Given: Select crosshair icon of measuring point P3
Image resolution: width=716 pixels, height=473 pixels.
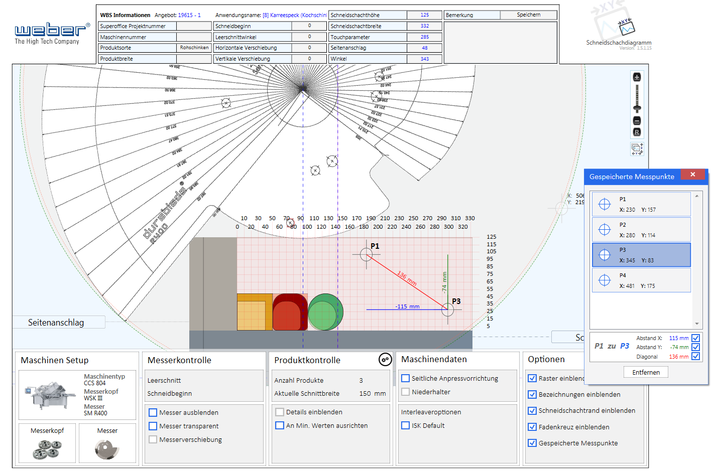Looking at the screenshot, I should [x=605, y=255].
